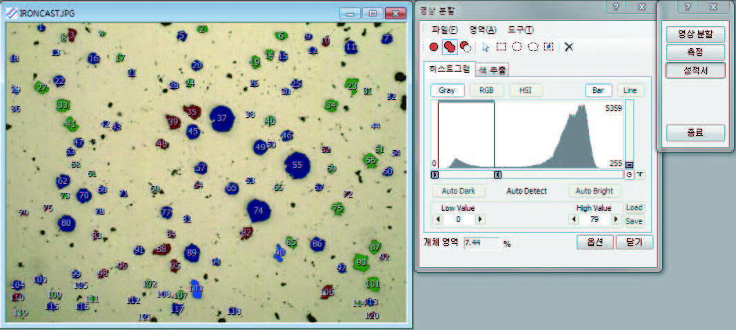Set histogram display to Line
The image size is (736, 330).
click(630, 90)
